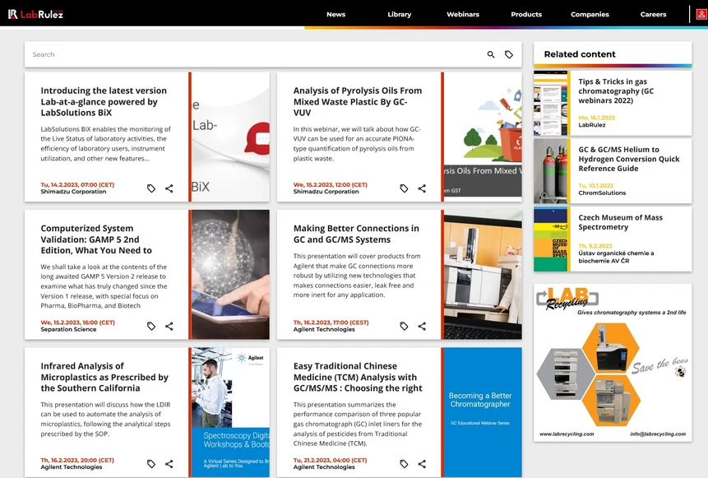Click 'Agilent Technologies' under Infrared Analysis card
The image size is (708, 478).
coord(72,467)
